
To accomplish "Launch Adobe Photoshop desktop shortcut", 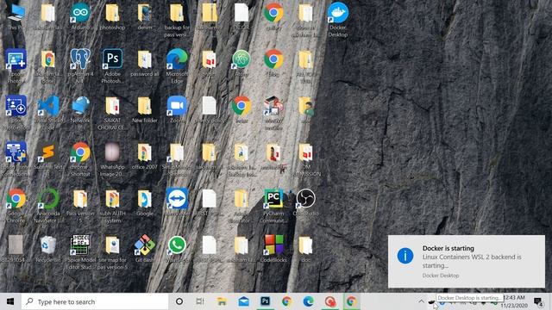I will click(112, 66).
